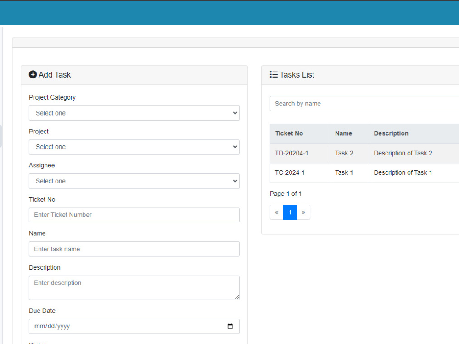Open the Project Category dropdown
The height and width of the screenshot is (344, 459).
pyautogui.click(x=134, y=113)
